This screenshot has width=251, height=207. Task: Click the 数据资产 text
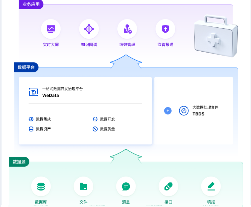(43, 129)
